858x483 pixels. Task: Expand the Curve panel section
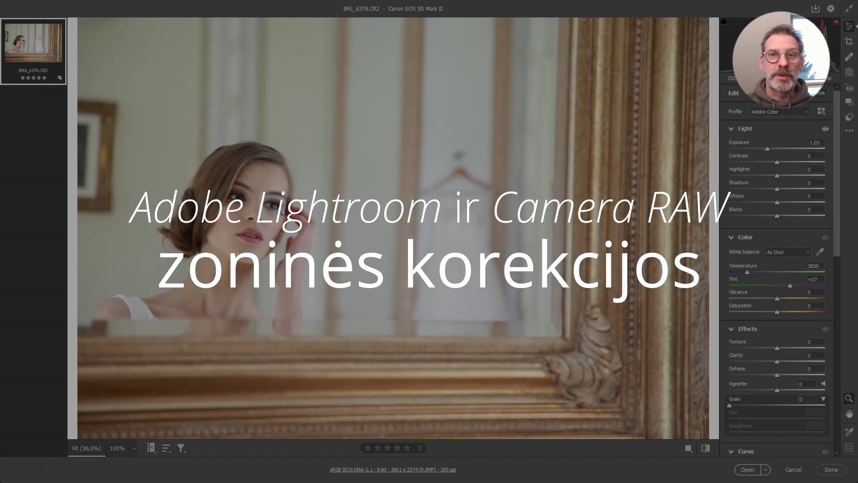click(x=731, y=452)
